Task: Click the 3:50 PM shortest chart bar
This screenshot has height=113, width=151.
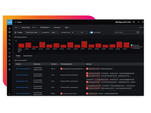Action: coord(35,47)
